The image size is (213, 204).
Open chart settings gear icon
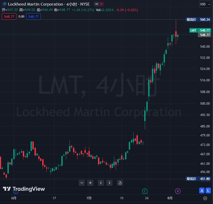tap(205, 198)
